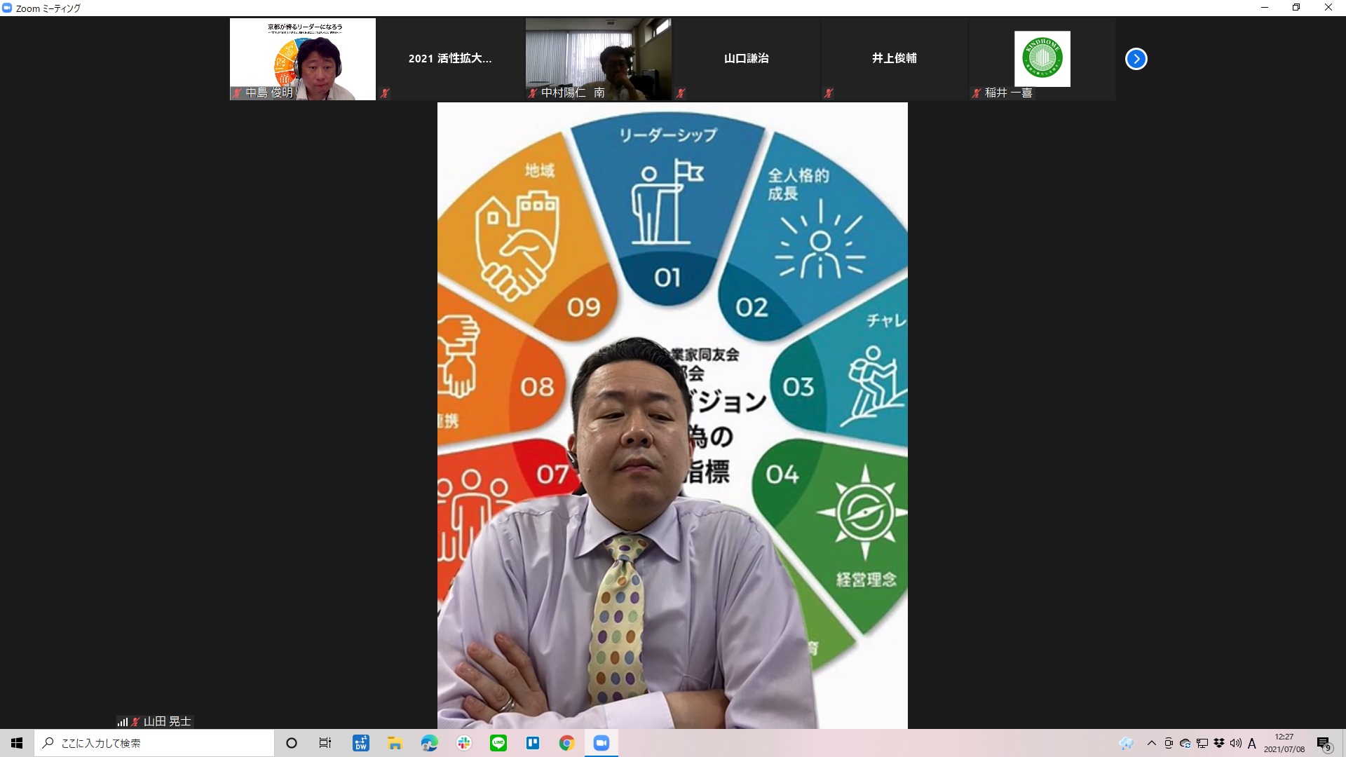This screenshot has width=1346, height=757.
Task: Open Google Chrome from the taskbar
Action: [x=566, y=743]
